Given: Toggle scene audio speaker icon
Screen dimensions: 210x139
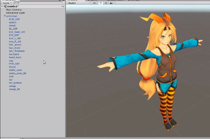Looking at the screenshot, I should tap(106, 3).
